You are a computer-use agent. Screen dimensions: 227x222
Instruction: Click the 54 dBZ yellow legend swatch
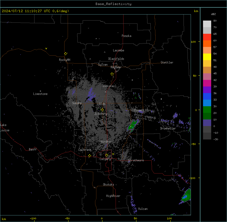point(207,57)
